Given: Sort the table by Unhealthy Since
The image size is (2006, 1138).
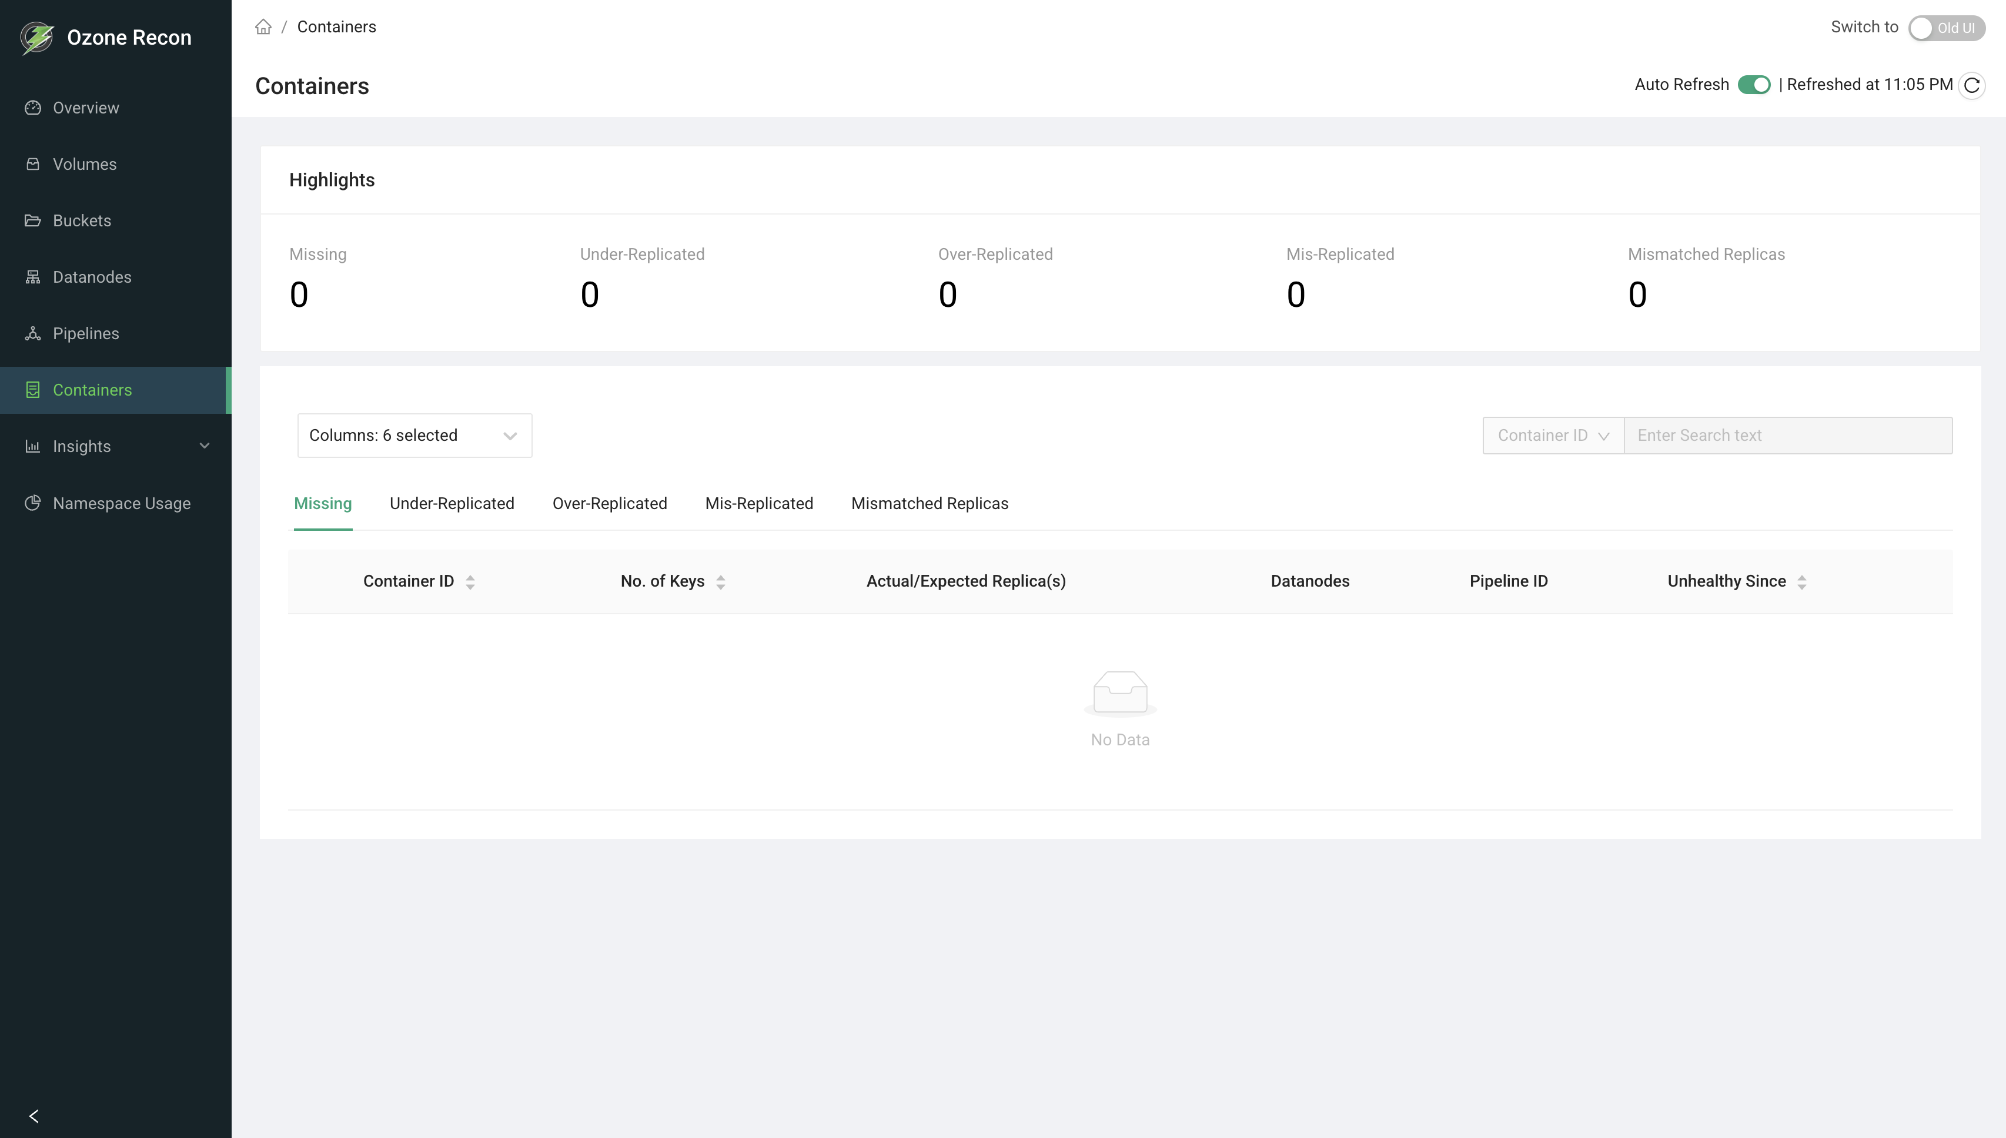Looking at the screenshot, I should point(1803,581).
